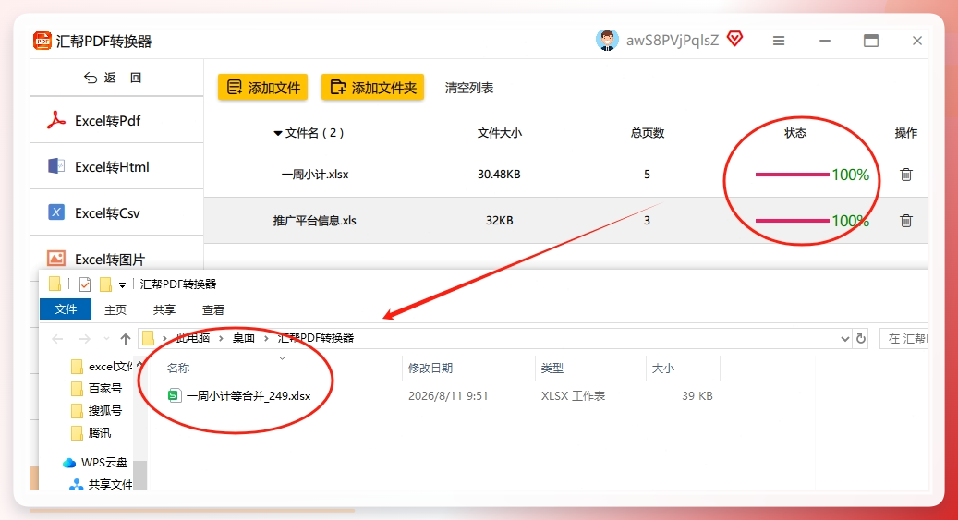958x520 pixels.
Task: Click the new folder icon in Explorer title
Action: [105, 284]
